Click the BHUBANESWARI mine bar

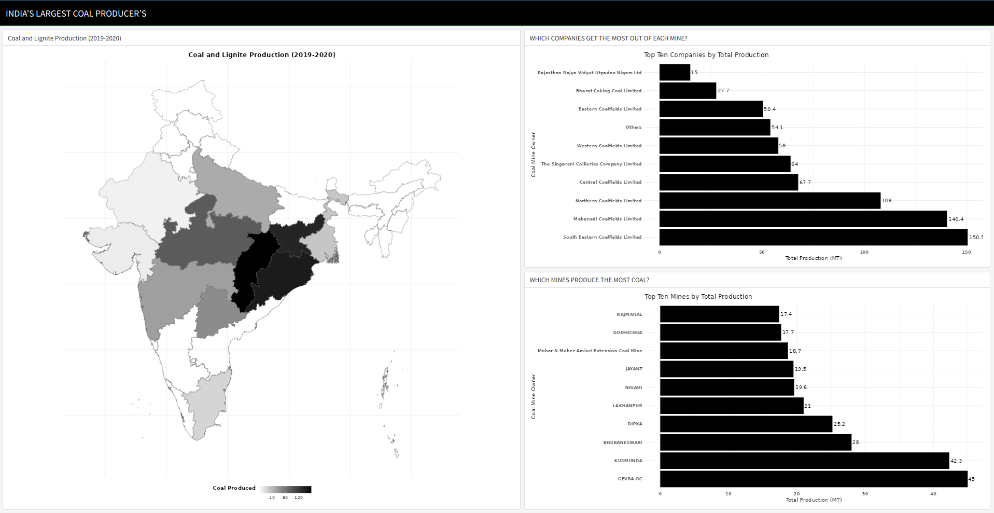pos(755,442)
